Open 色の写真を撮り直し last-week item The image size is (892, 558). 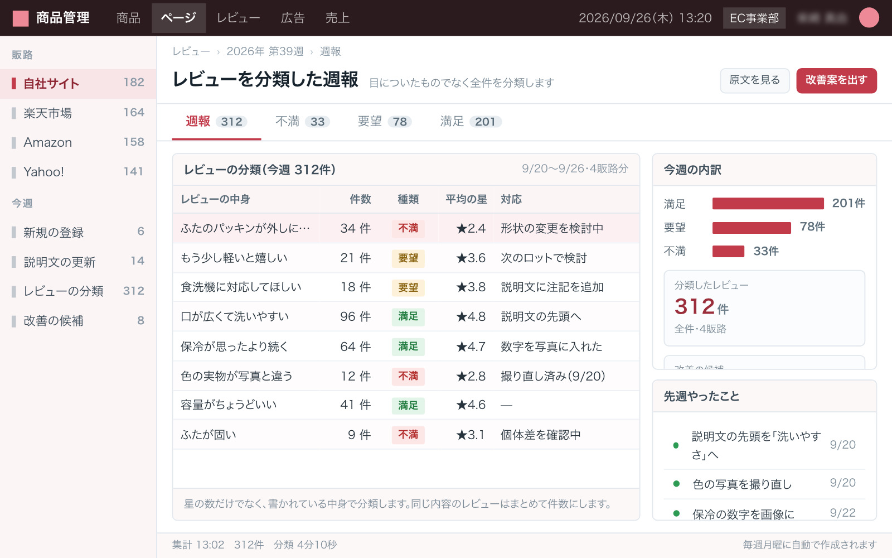click(764, 484)
